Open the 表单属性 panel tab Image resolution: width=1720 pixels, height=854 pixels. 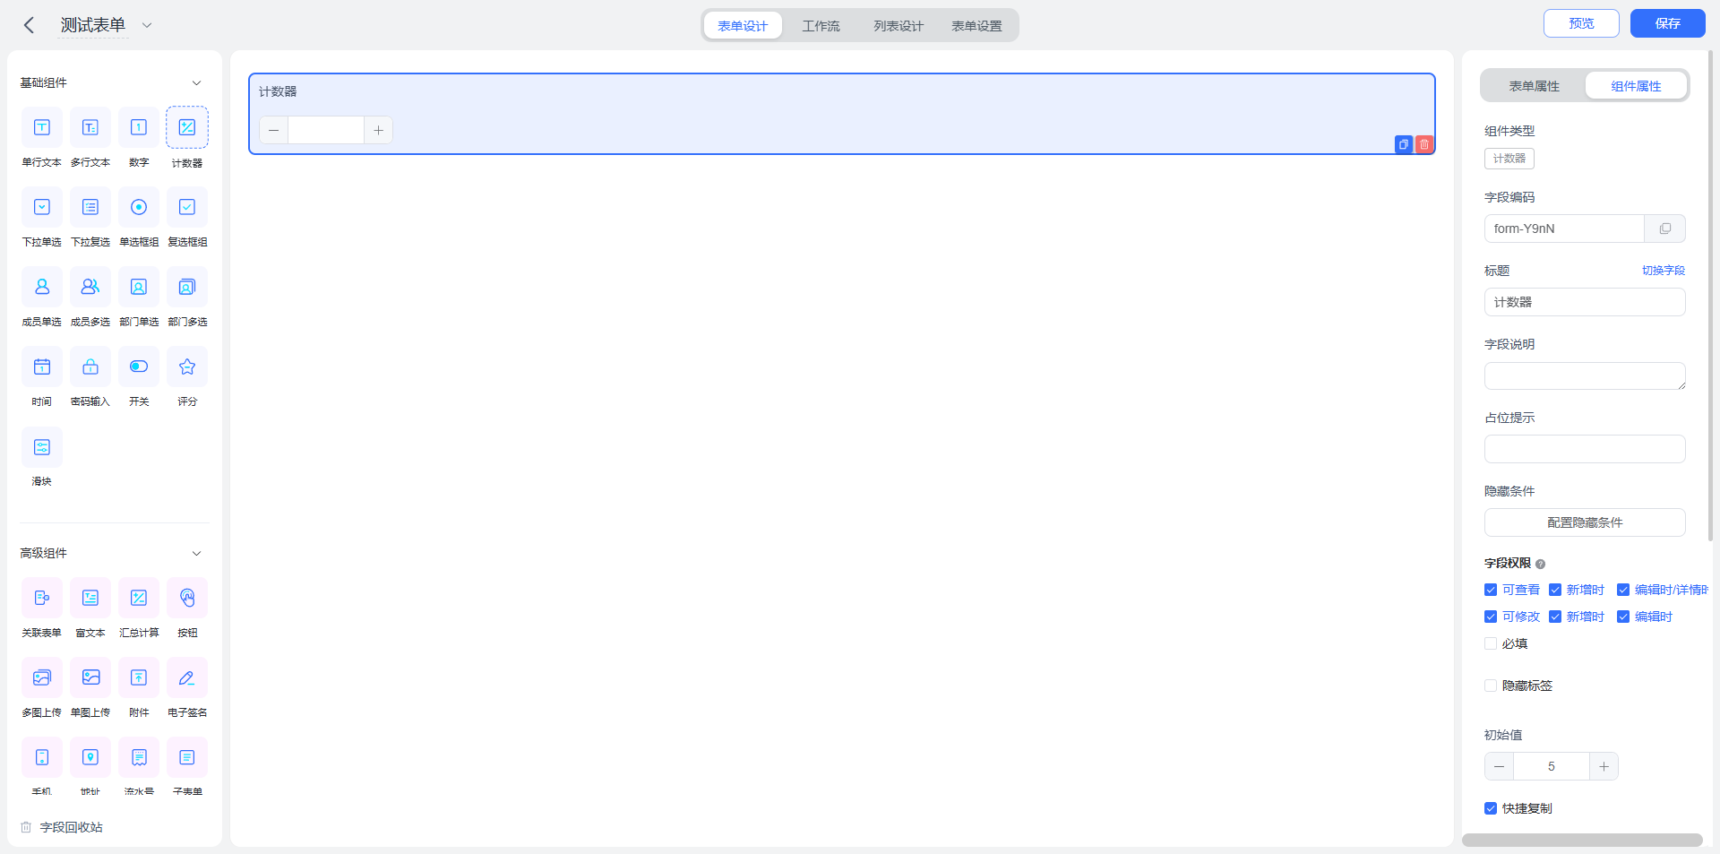[x=1535, y=86]
